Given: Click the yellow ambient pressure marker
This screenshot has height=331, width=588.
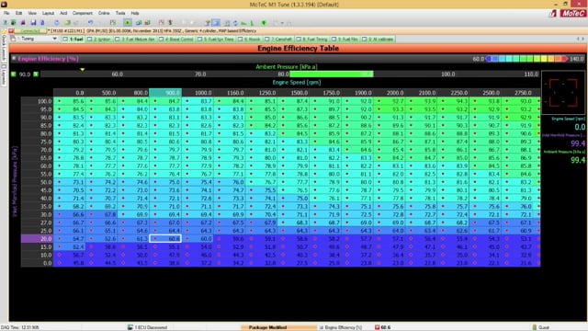Looking at the screenshot, I should [x=82, y=70].
